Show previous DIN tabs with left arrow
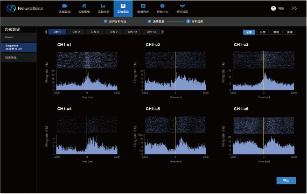 [x=46, y=32]
